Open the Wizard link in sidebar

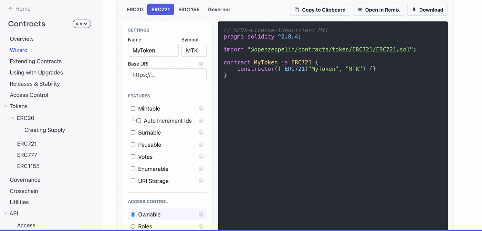[x=19, y=50]
